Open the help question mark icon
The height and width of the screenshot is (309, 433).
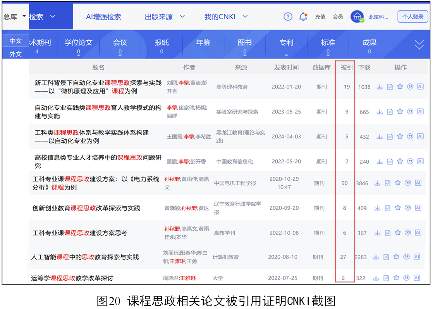click(288, 17)
